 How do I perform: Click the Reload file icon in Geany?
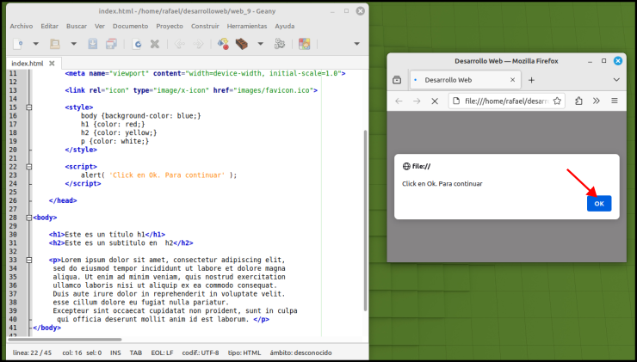click(x=138, y=44)
